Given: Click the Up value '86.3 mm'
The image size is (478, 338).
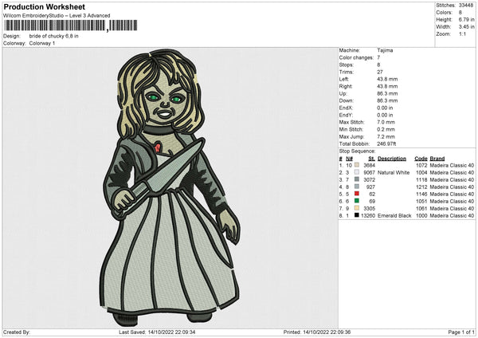Looking at the screenshot, I should 387,93.
